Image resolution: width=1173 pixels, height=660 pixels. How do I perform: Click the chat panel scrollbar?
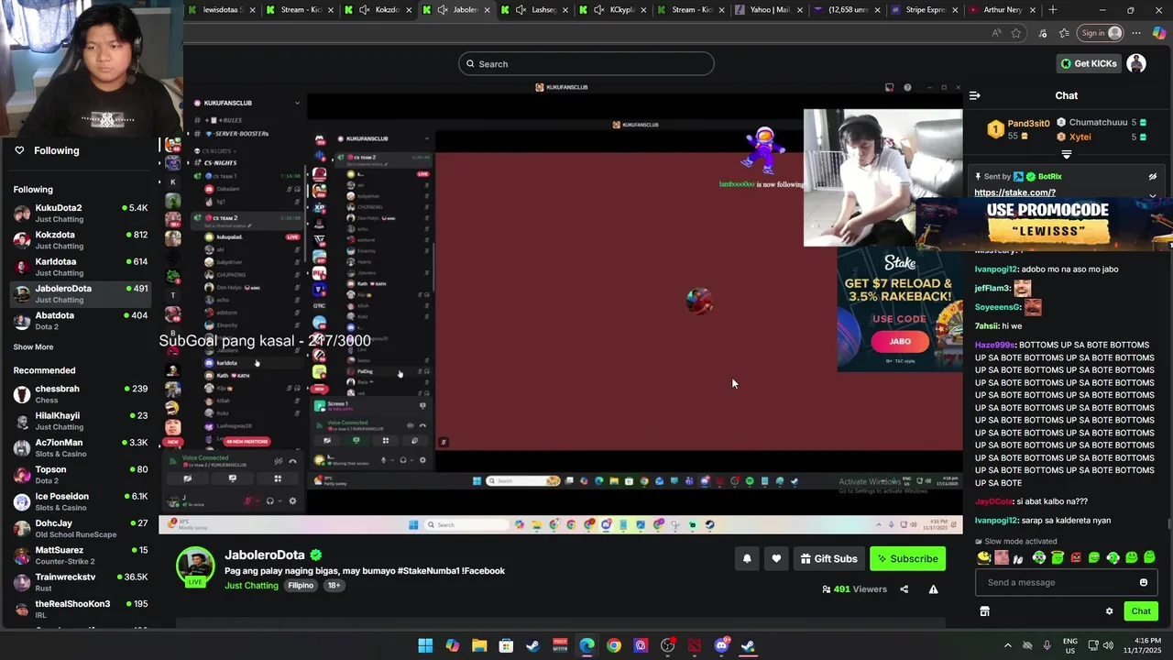pos(1169,524)
